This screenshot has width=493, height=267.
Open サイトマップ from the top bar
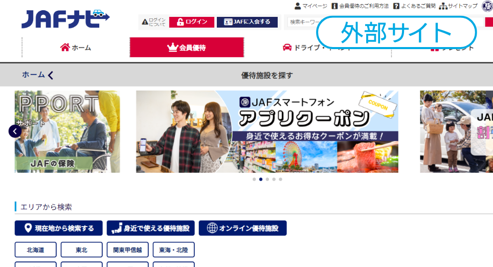click(458, 6)
